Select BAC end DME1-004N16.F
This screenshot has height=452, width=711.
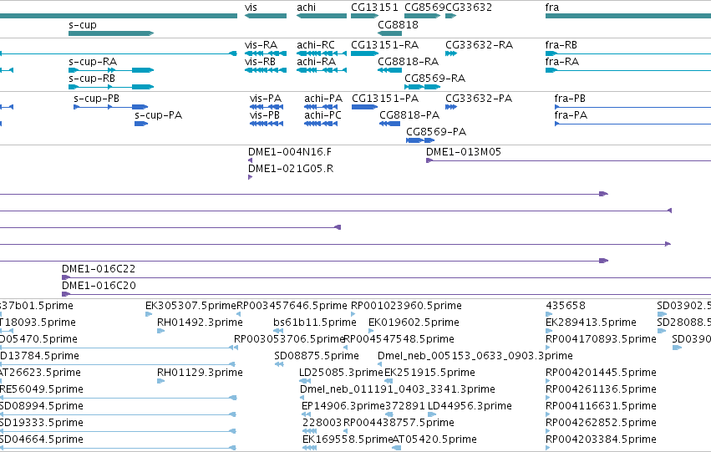[x=251, y=160]
